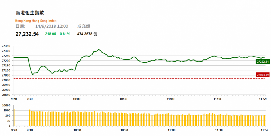Click the red 27014.49 previous close tag
Image resolution: width=271 pixels, height=136 pixels.
(x=263, y=75)
